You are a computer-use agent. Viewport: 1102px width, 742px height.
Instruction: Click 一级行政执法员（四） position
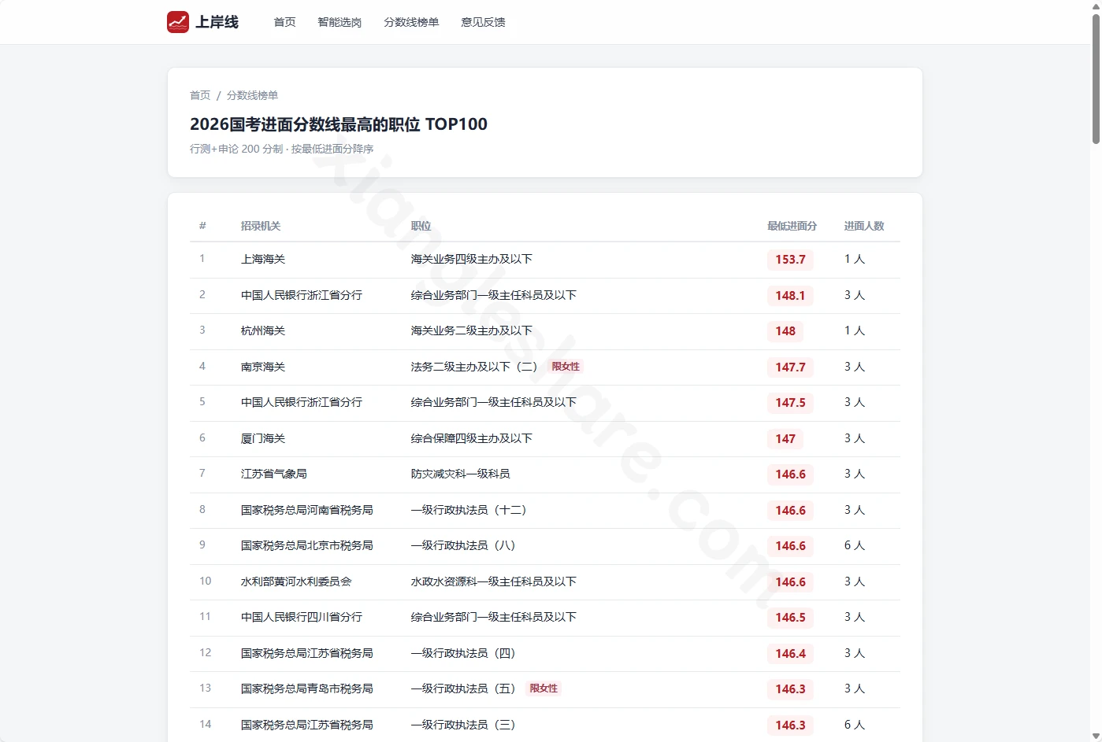[x=463, y=653]
